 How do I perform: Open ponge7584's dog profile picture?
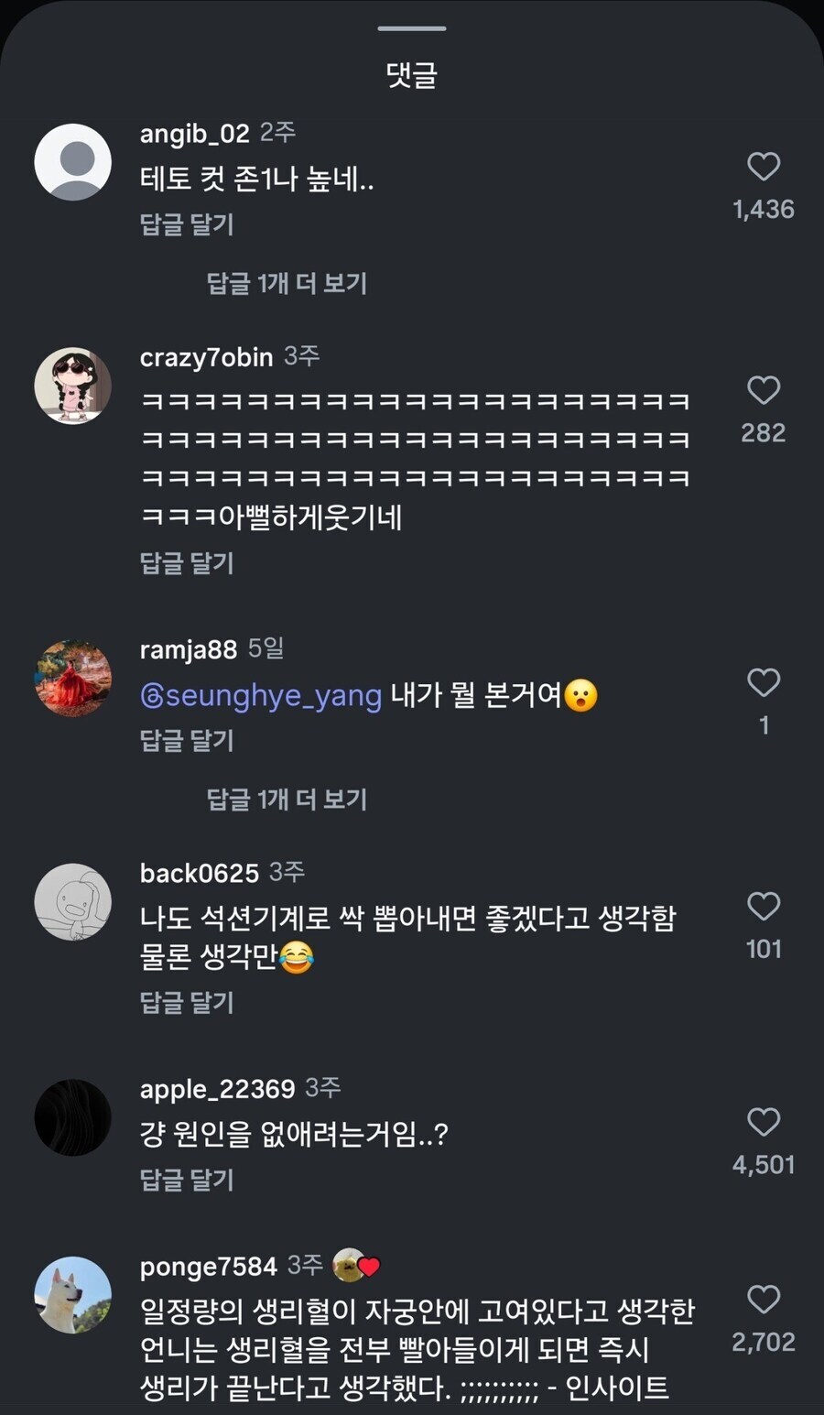coord(72,1297)
